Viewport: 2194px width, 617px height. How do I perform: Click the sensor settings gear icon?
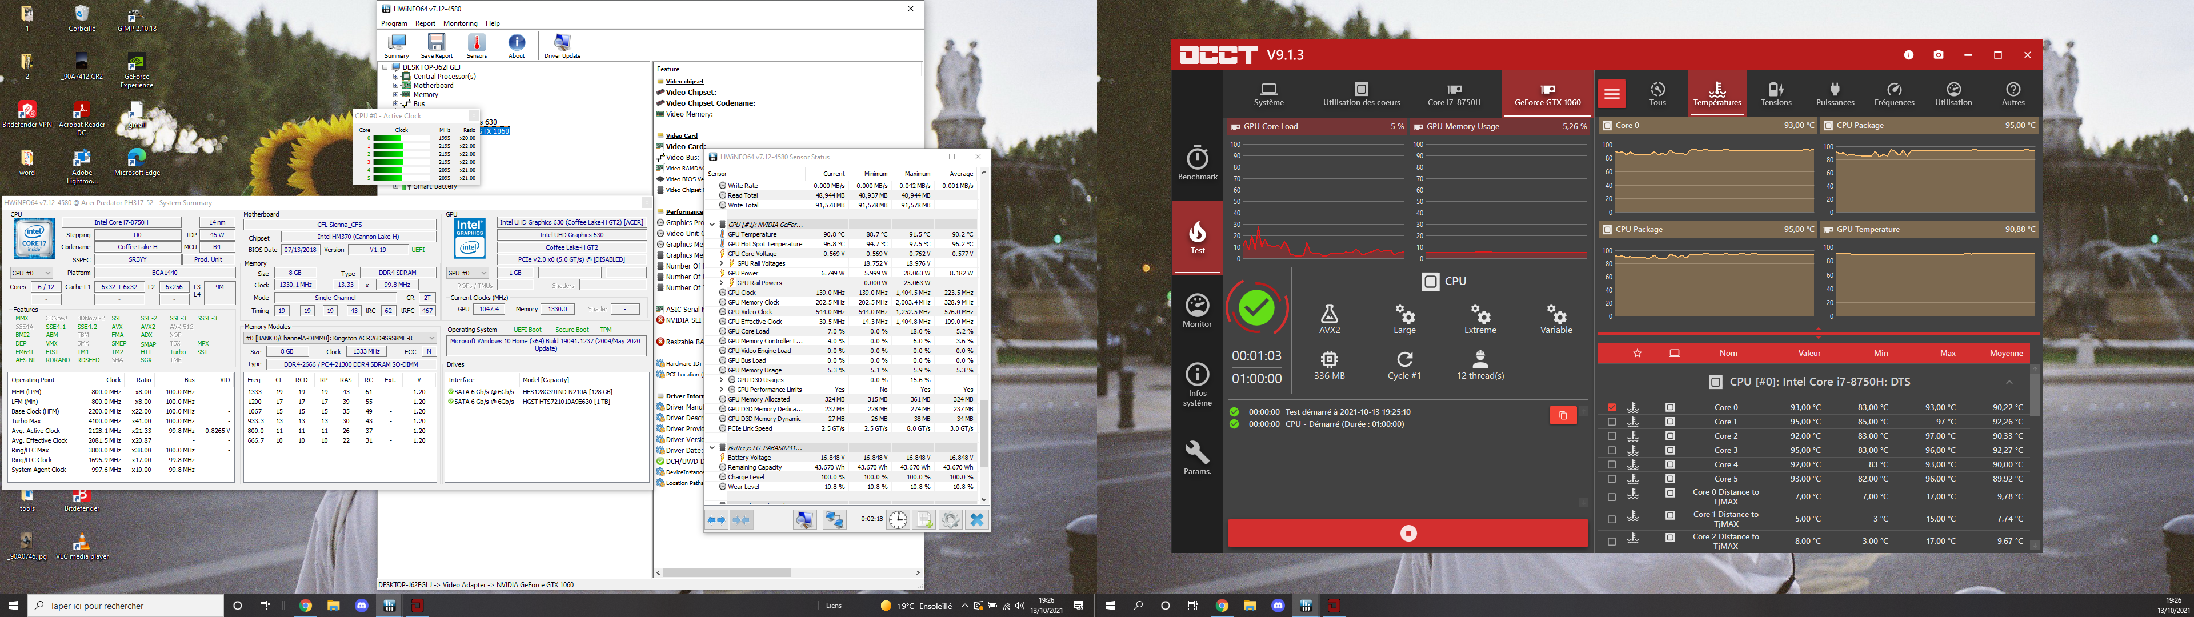point(951,520)
